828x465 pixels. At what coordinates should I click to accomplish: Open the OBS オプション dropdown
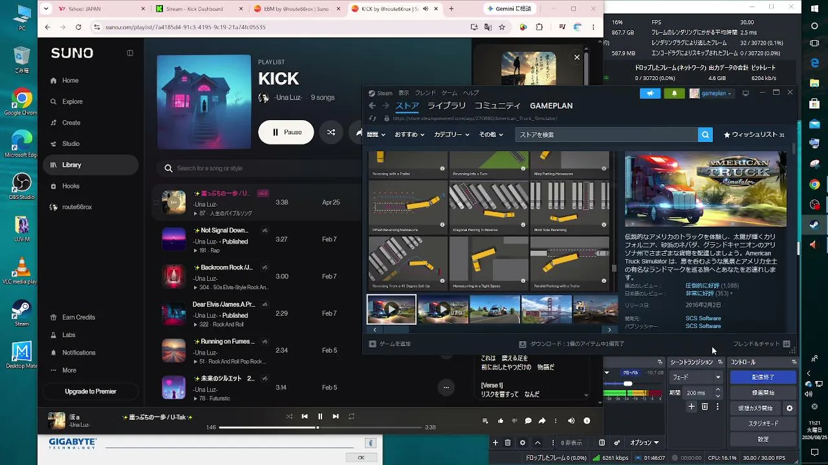[x=644, y=443]
